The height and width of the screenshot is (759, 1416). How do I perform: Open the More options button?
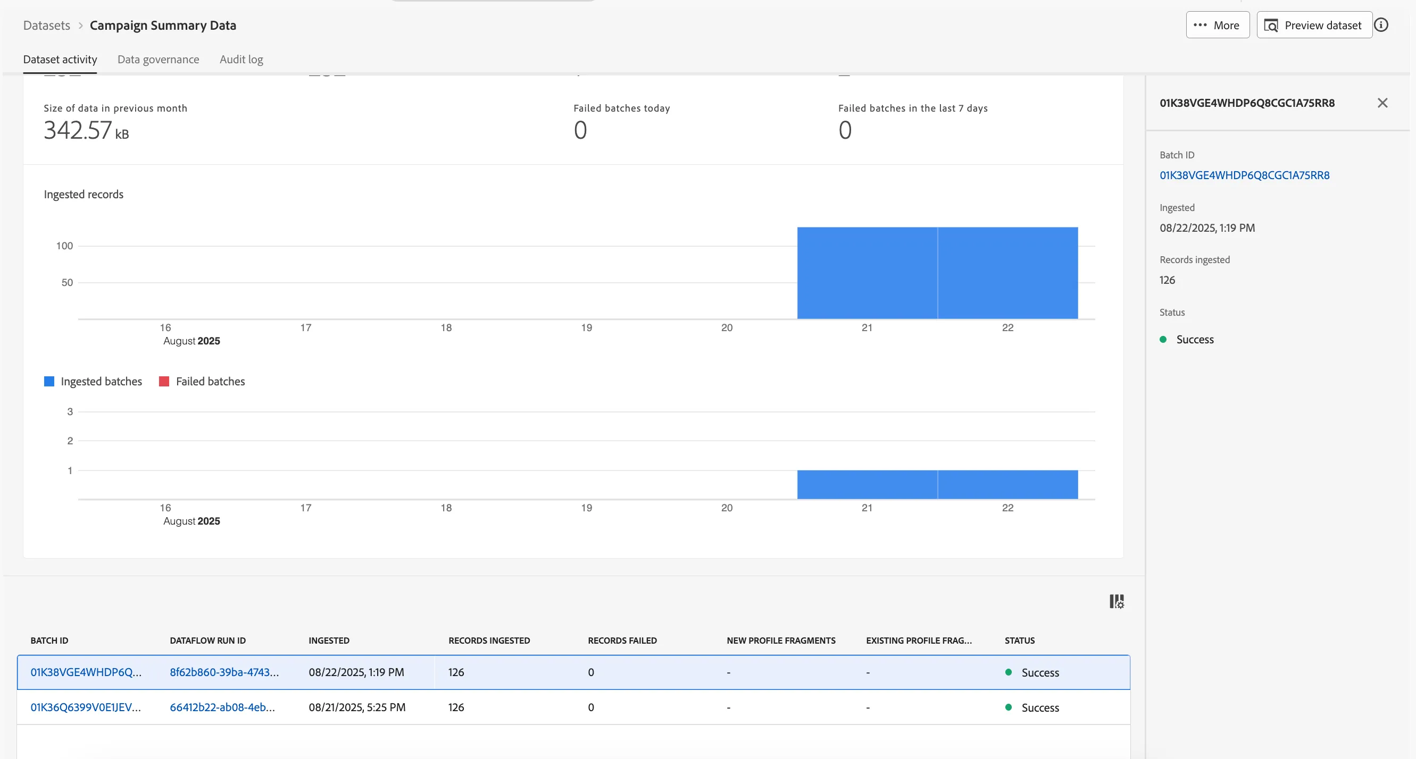(1218, 26)
